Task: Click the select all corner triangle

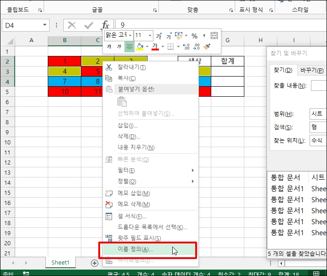Action: (x=10, y=41)
